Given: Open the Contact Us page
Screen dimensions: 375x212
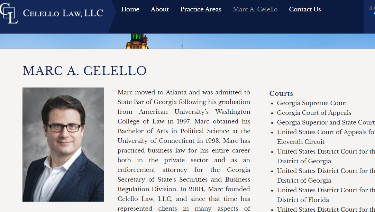Looking at the screenshot, I should point(305,9).
